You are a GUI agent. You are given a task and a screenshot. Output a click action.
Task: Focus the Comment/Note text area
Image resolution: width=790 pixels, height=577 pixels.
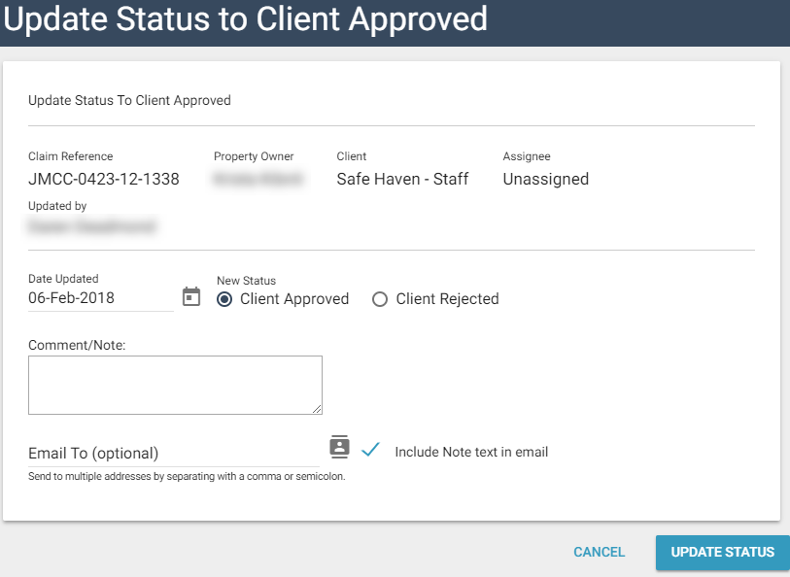tap(175, 385)
